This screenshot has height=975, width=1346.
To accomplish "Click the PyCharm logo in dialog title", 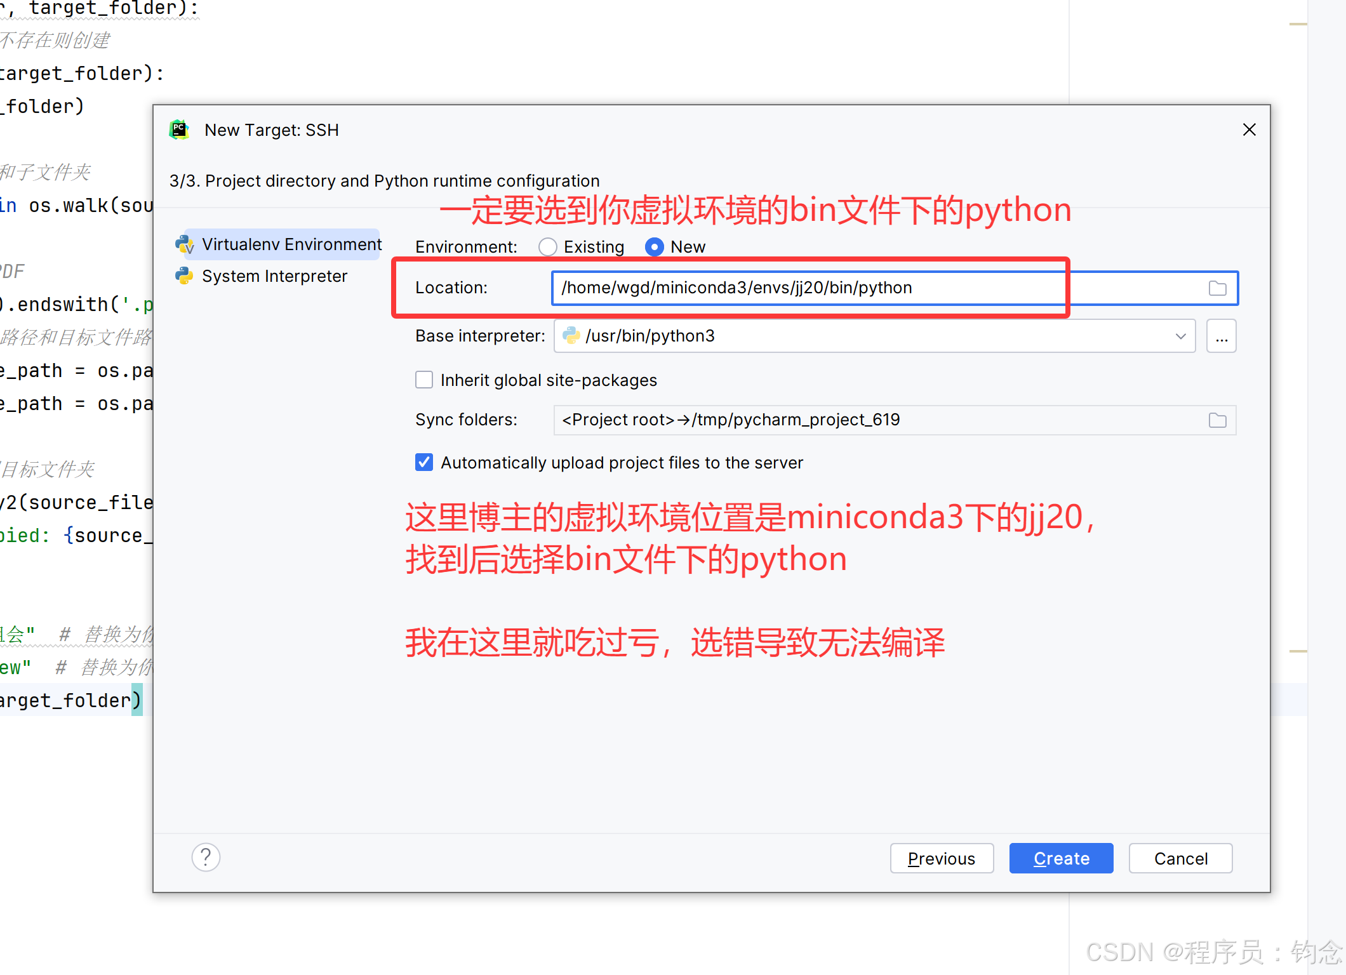I will tap(178, 129).
